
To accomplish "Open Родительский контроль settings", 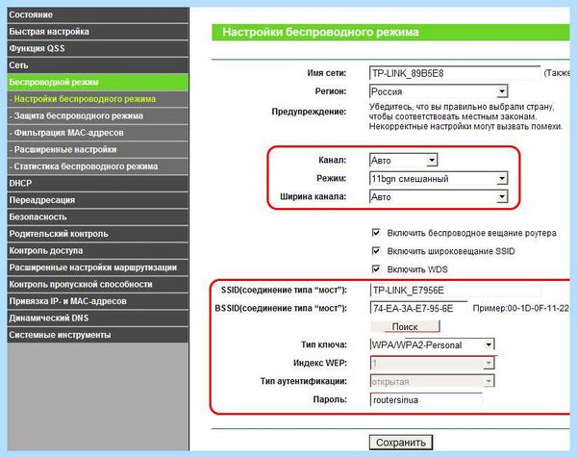I will coord(97,234).
